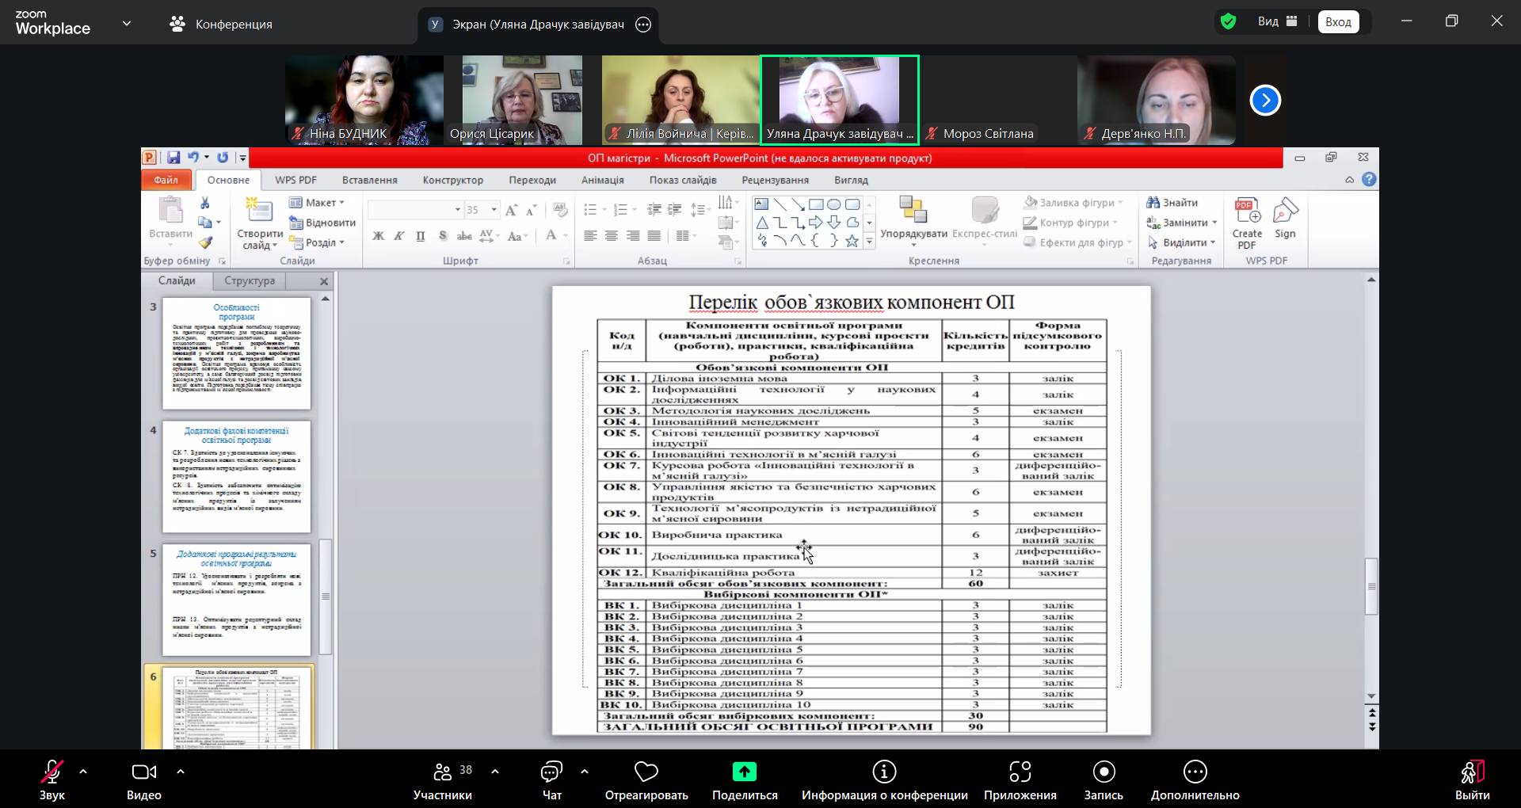This screenshot has width=1521, height=808.
Task: Unmute the microphone via Звук
Action: [x=52, y=772]
